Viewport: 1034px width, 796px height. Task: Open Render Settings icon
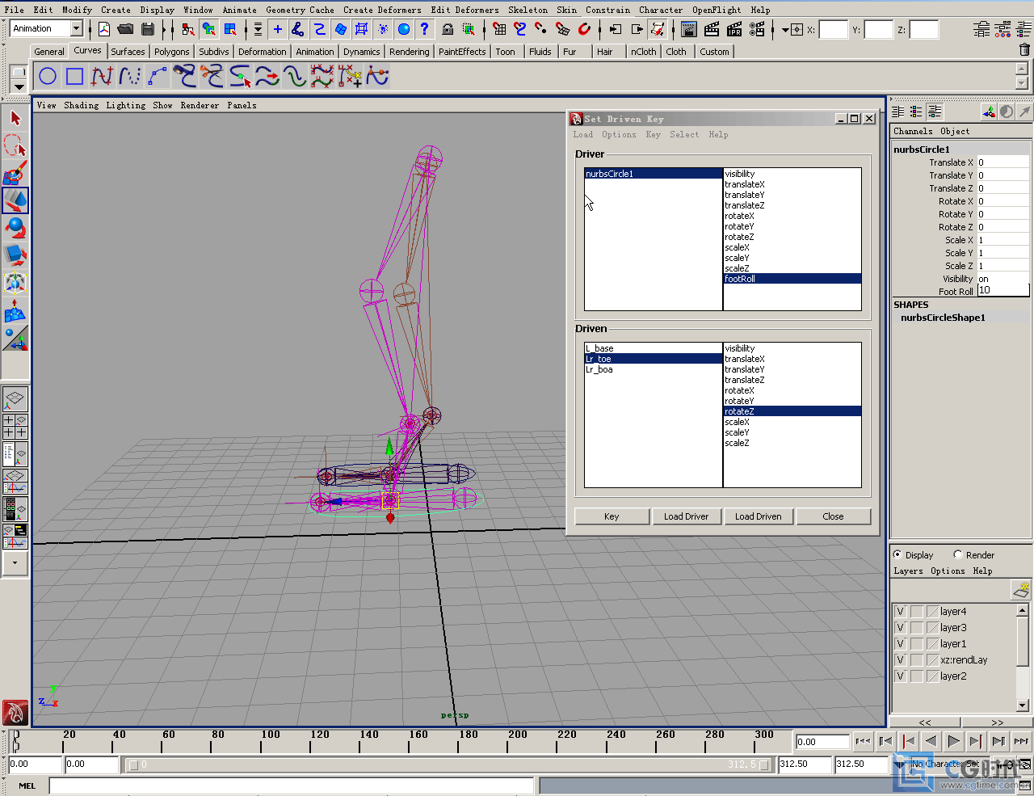pos(757,29)
